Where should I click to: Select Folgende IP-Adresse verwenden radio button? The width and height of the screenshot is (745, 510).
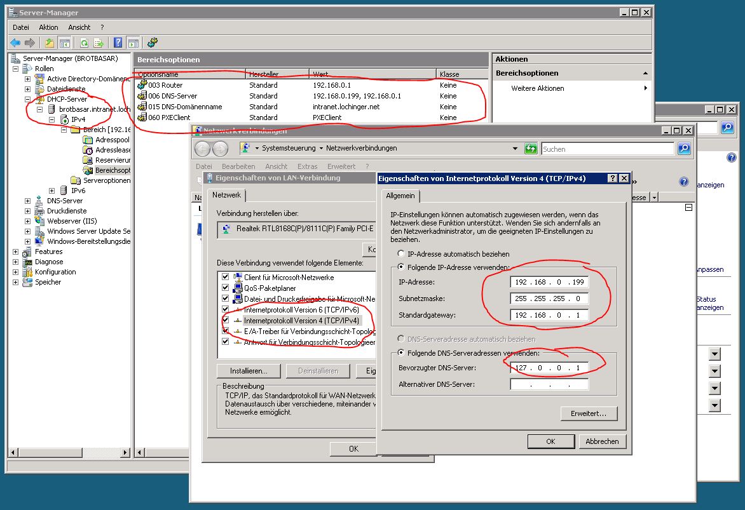coord(401,267)
